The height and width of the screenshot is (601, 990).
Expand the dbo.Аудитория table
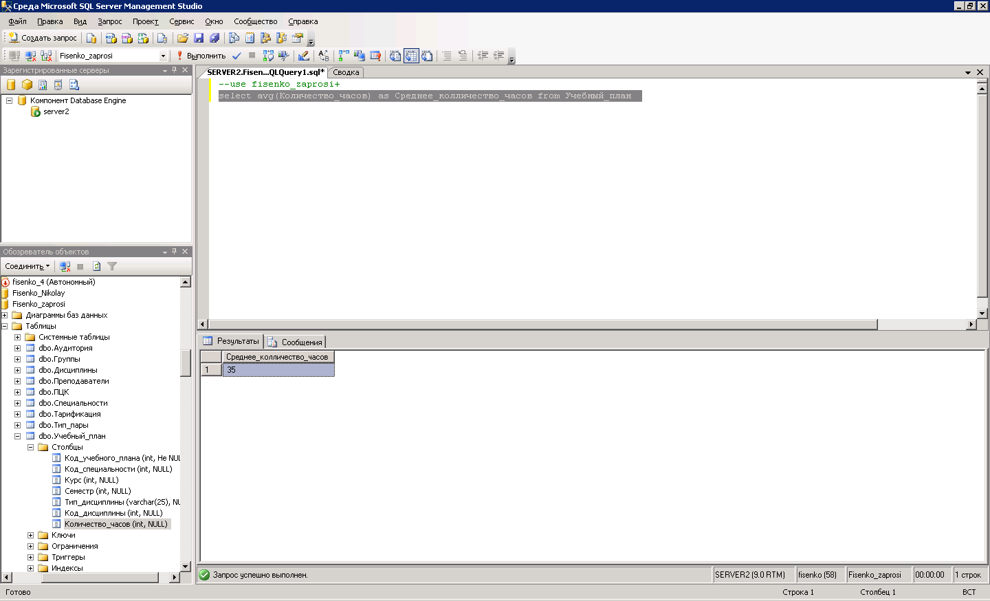(x=17, y=348)
